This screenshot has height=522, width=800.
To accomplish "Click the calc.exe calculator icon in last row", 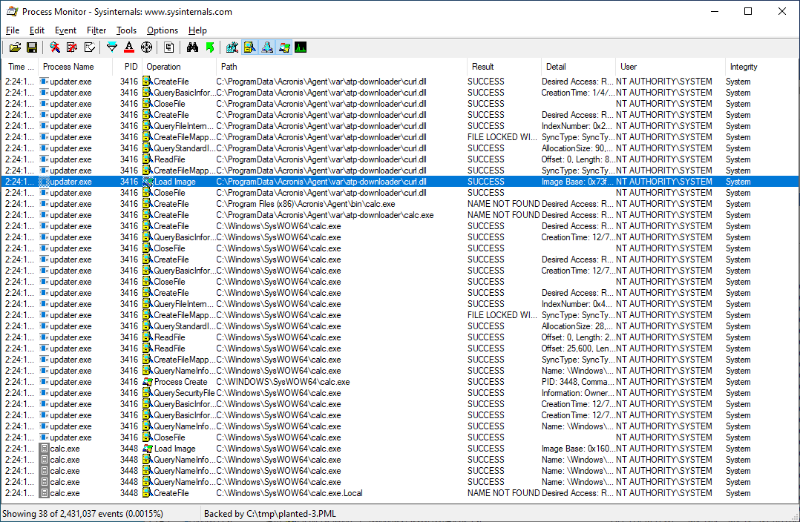I will click(x=45, y=493).
